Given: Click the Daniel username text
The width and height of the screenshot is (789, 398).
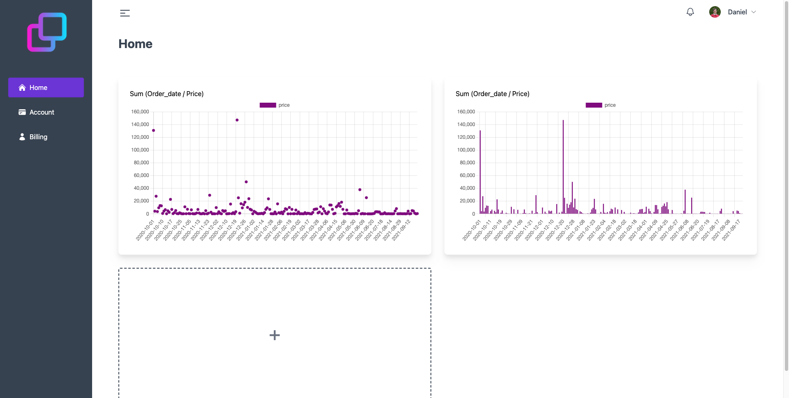Looking at the screenshot, I should click(738, 12).
